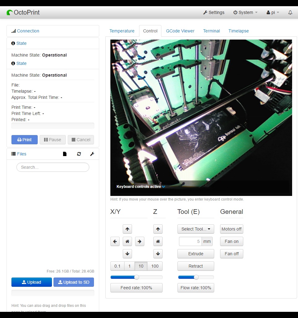This screenshot has width=298, height=318.
Task: Open the Select Tool dropdown
Action: [195, 229]
